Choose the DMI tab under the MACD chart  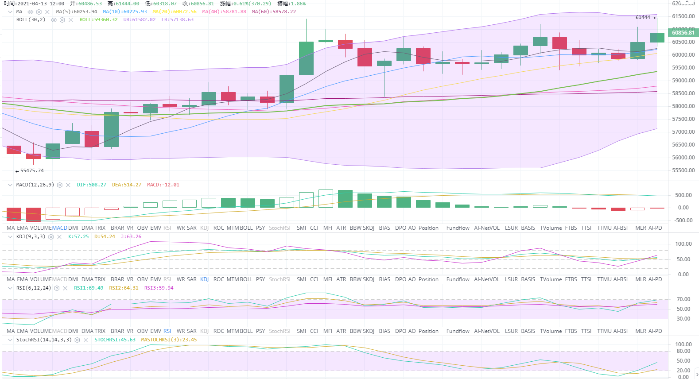pyautogui.click(x=73, y=228)
